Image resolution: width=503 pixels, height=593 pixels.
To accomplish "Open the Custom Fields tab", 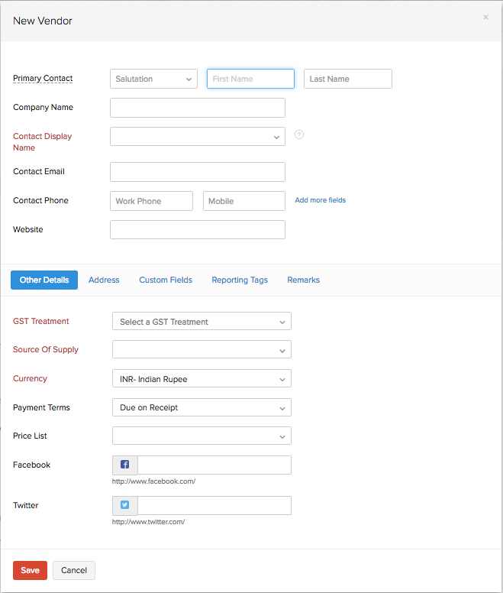I will coord(166,280).
